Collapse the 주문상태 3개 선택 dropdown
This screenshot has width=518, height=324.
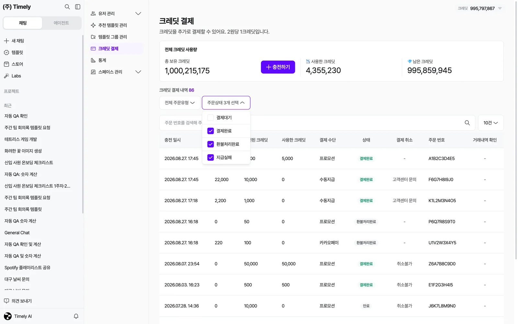226,103
